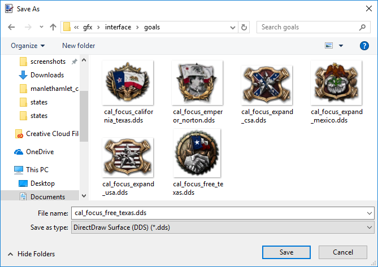Image resolution: width=378 pixels, height=267 pixels.
Task: Click the Forward navigation arrow
Action: click(x=28, y=27)
